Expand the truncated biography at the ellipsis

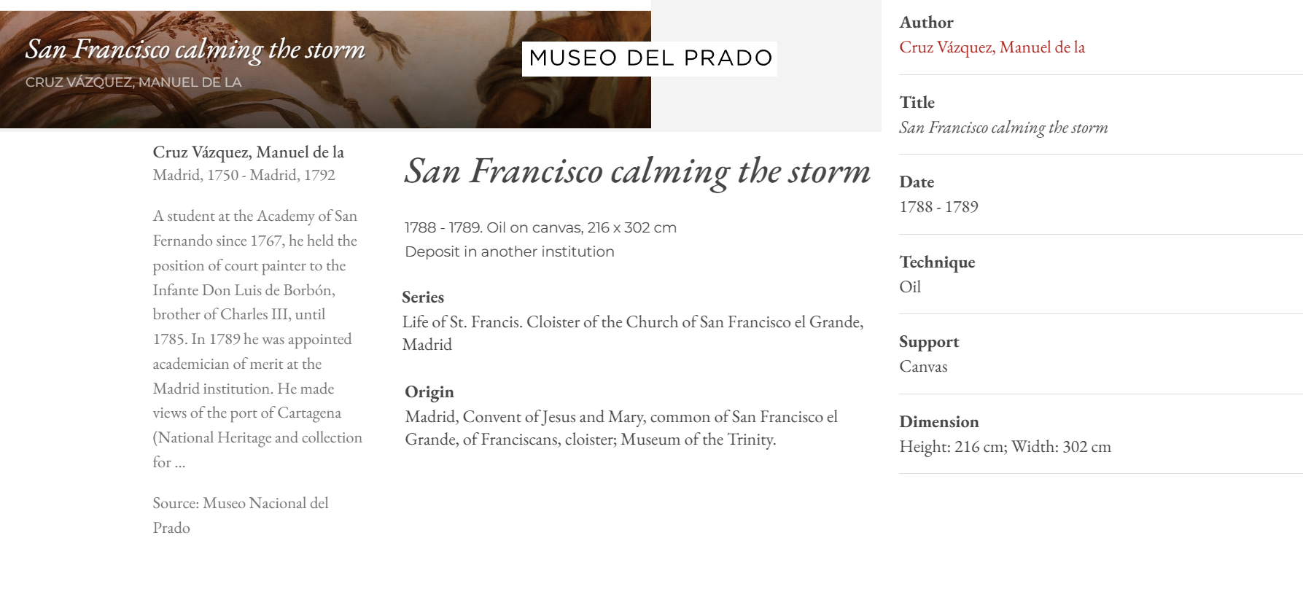point(179,463)
